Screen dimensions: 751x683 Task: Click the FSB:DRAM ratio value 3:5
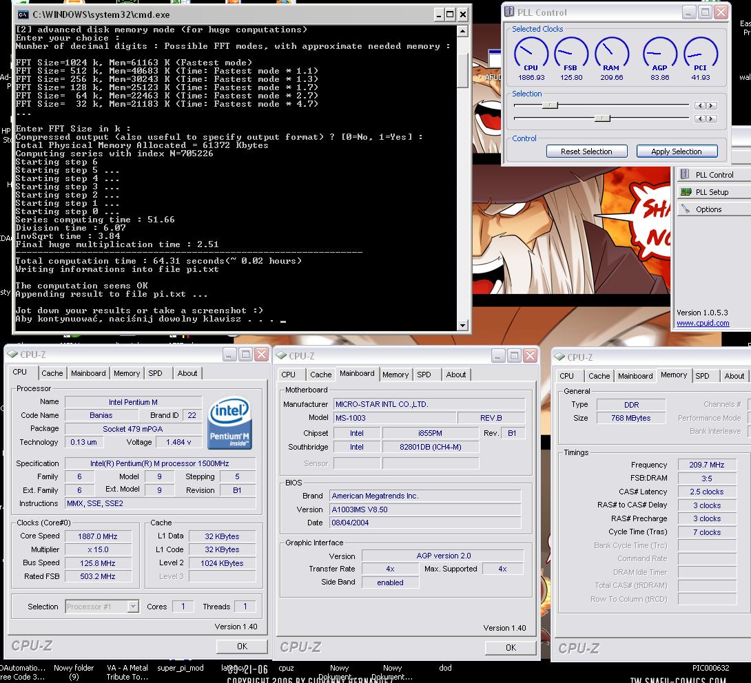706,478
